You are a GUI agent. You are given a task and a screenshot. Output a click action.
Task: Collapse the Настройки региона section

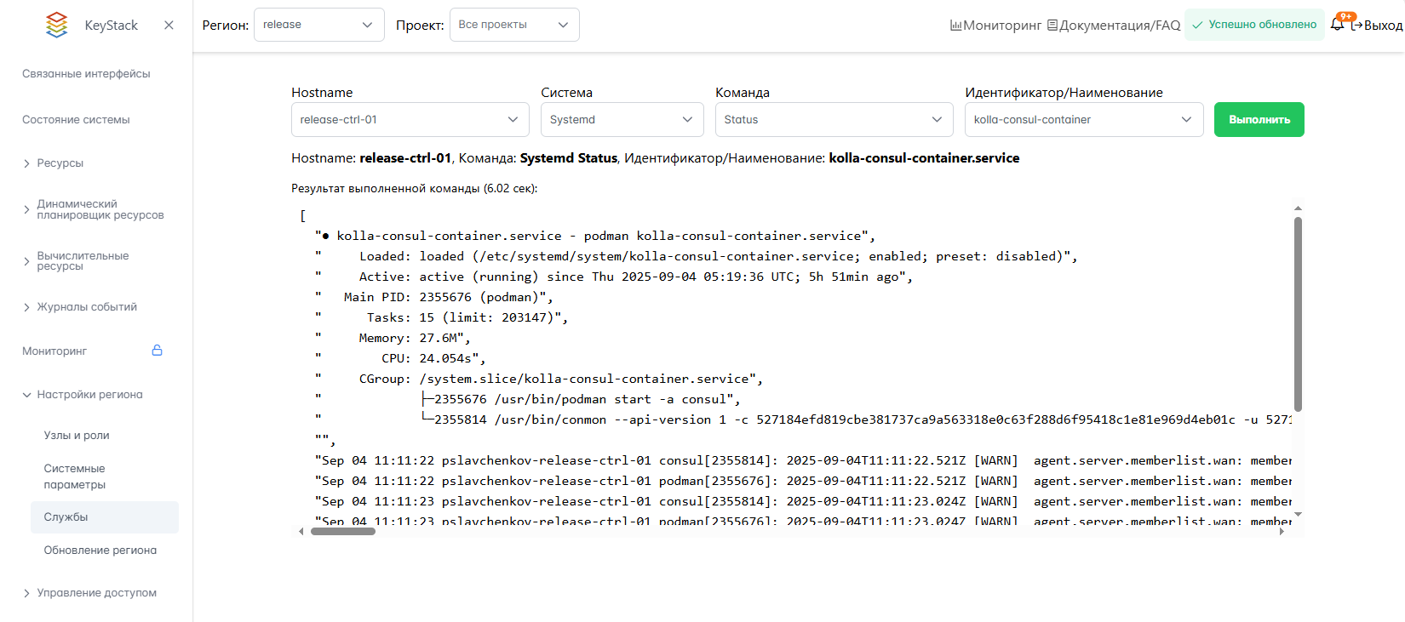[89, 395]
